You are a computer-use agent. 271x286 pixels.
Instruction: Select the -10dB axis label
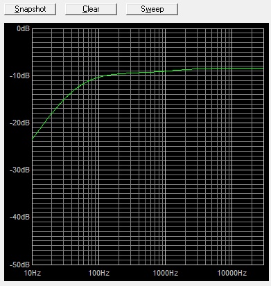pos(20,75)
